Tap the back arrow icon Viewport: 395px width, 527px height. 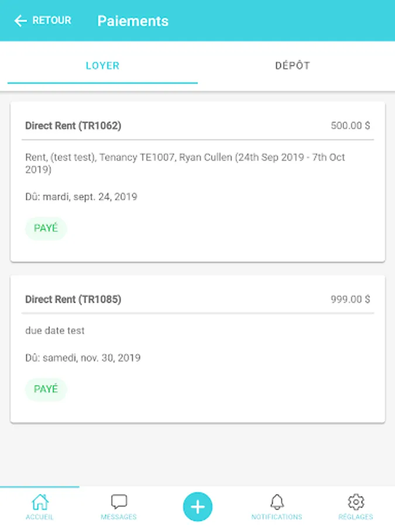[20, 20]
